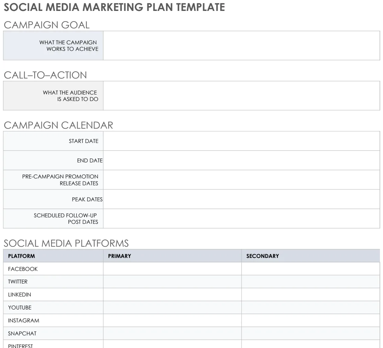Click 'Pre-Campaign Promotion Release Dates' label
This screenshot has width=383, height=348.
pyautogui.click(x=60, y=180)
